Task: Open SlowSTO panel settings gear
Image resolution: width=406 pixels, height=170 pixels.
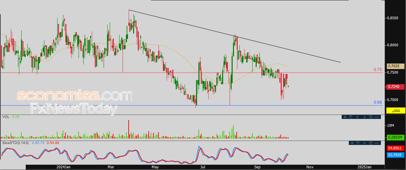Action: point(370,143)
